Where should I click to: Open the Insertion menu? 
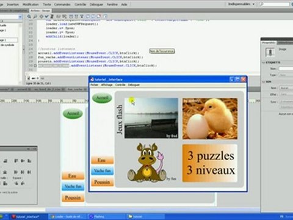tap(13, 4)
